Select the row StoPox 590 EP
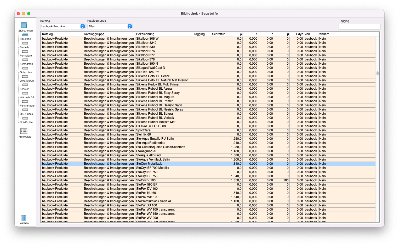This screenshot has width=399, height=246. (208, 185)
